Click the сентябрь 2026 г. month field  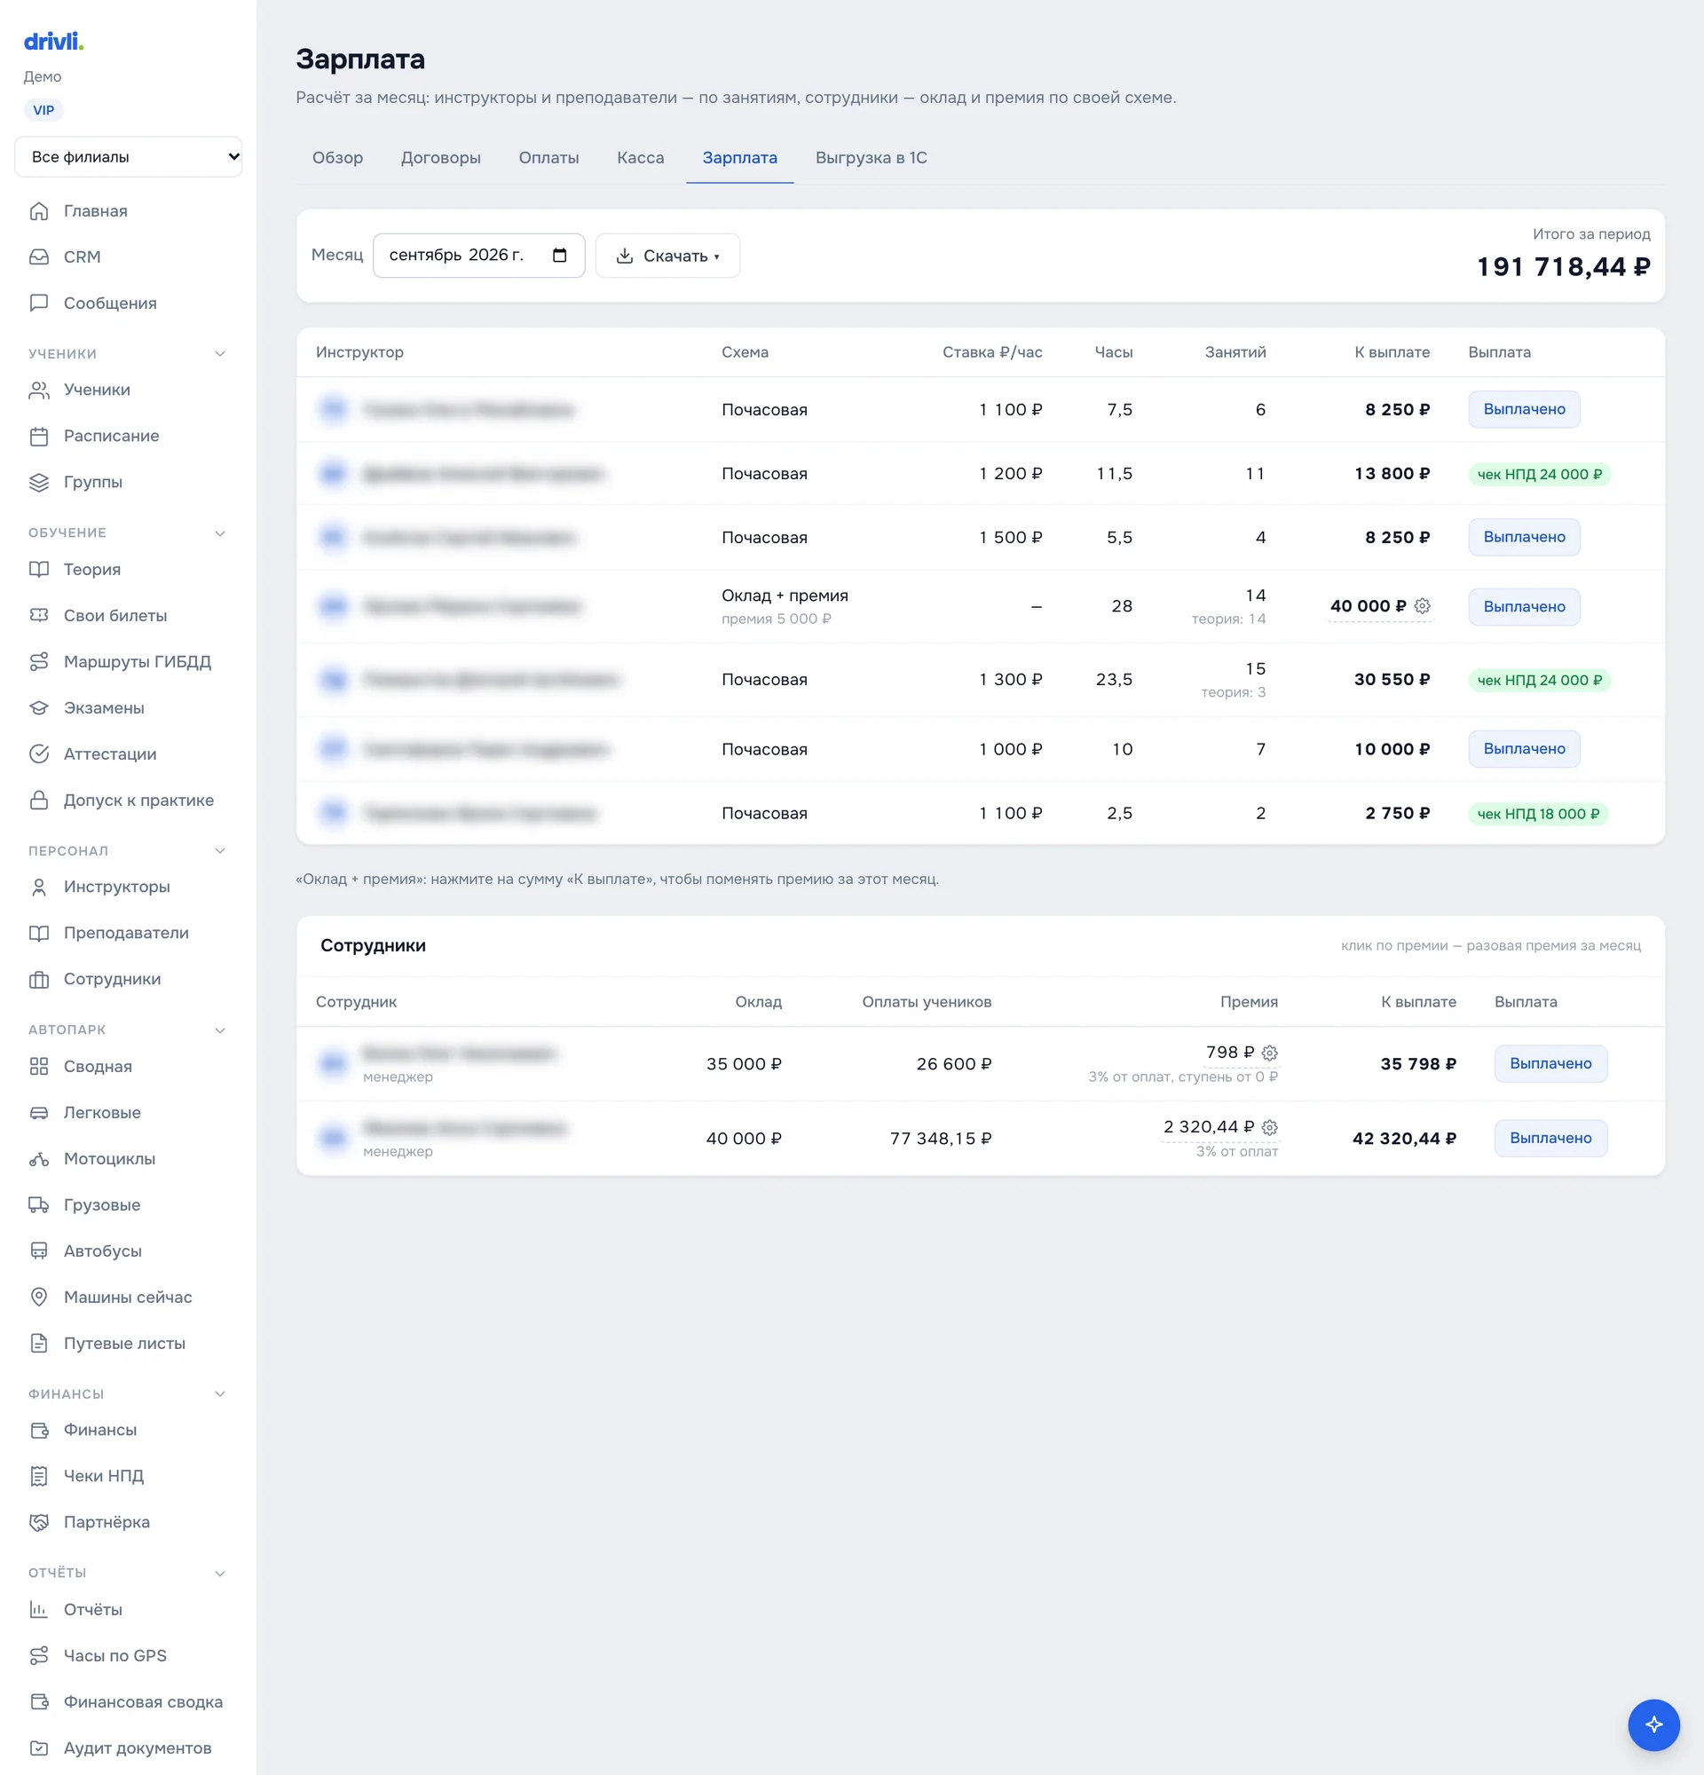click(x=479, y=256)
